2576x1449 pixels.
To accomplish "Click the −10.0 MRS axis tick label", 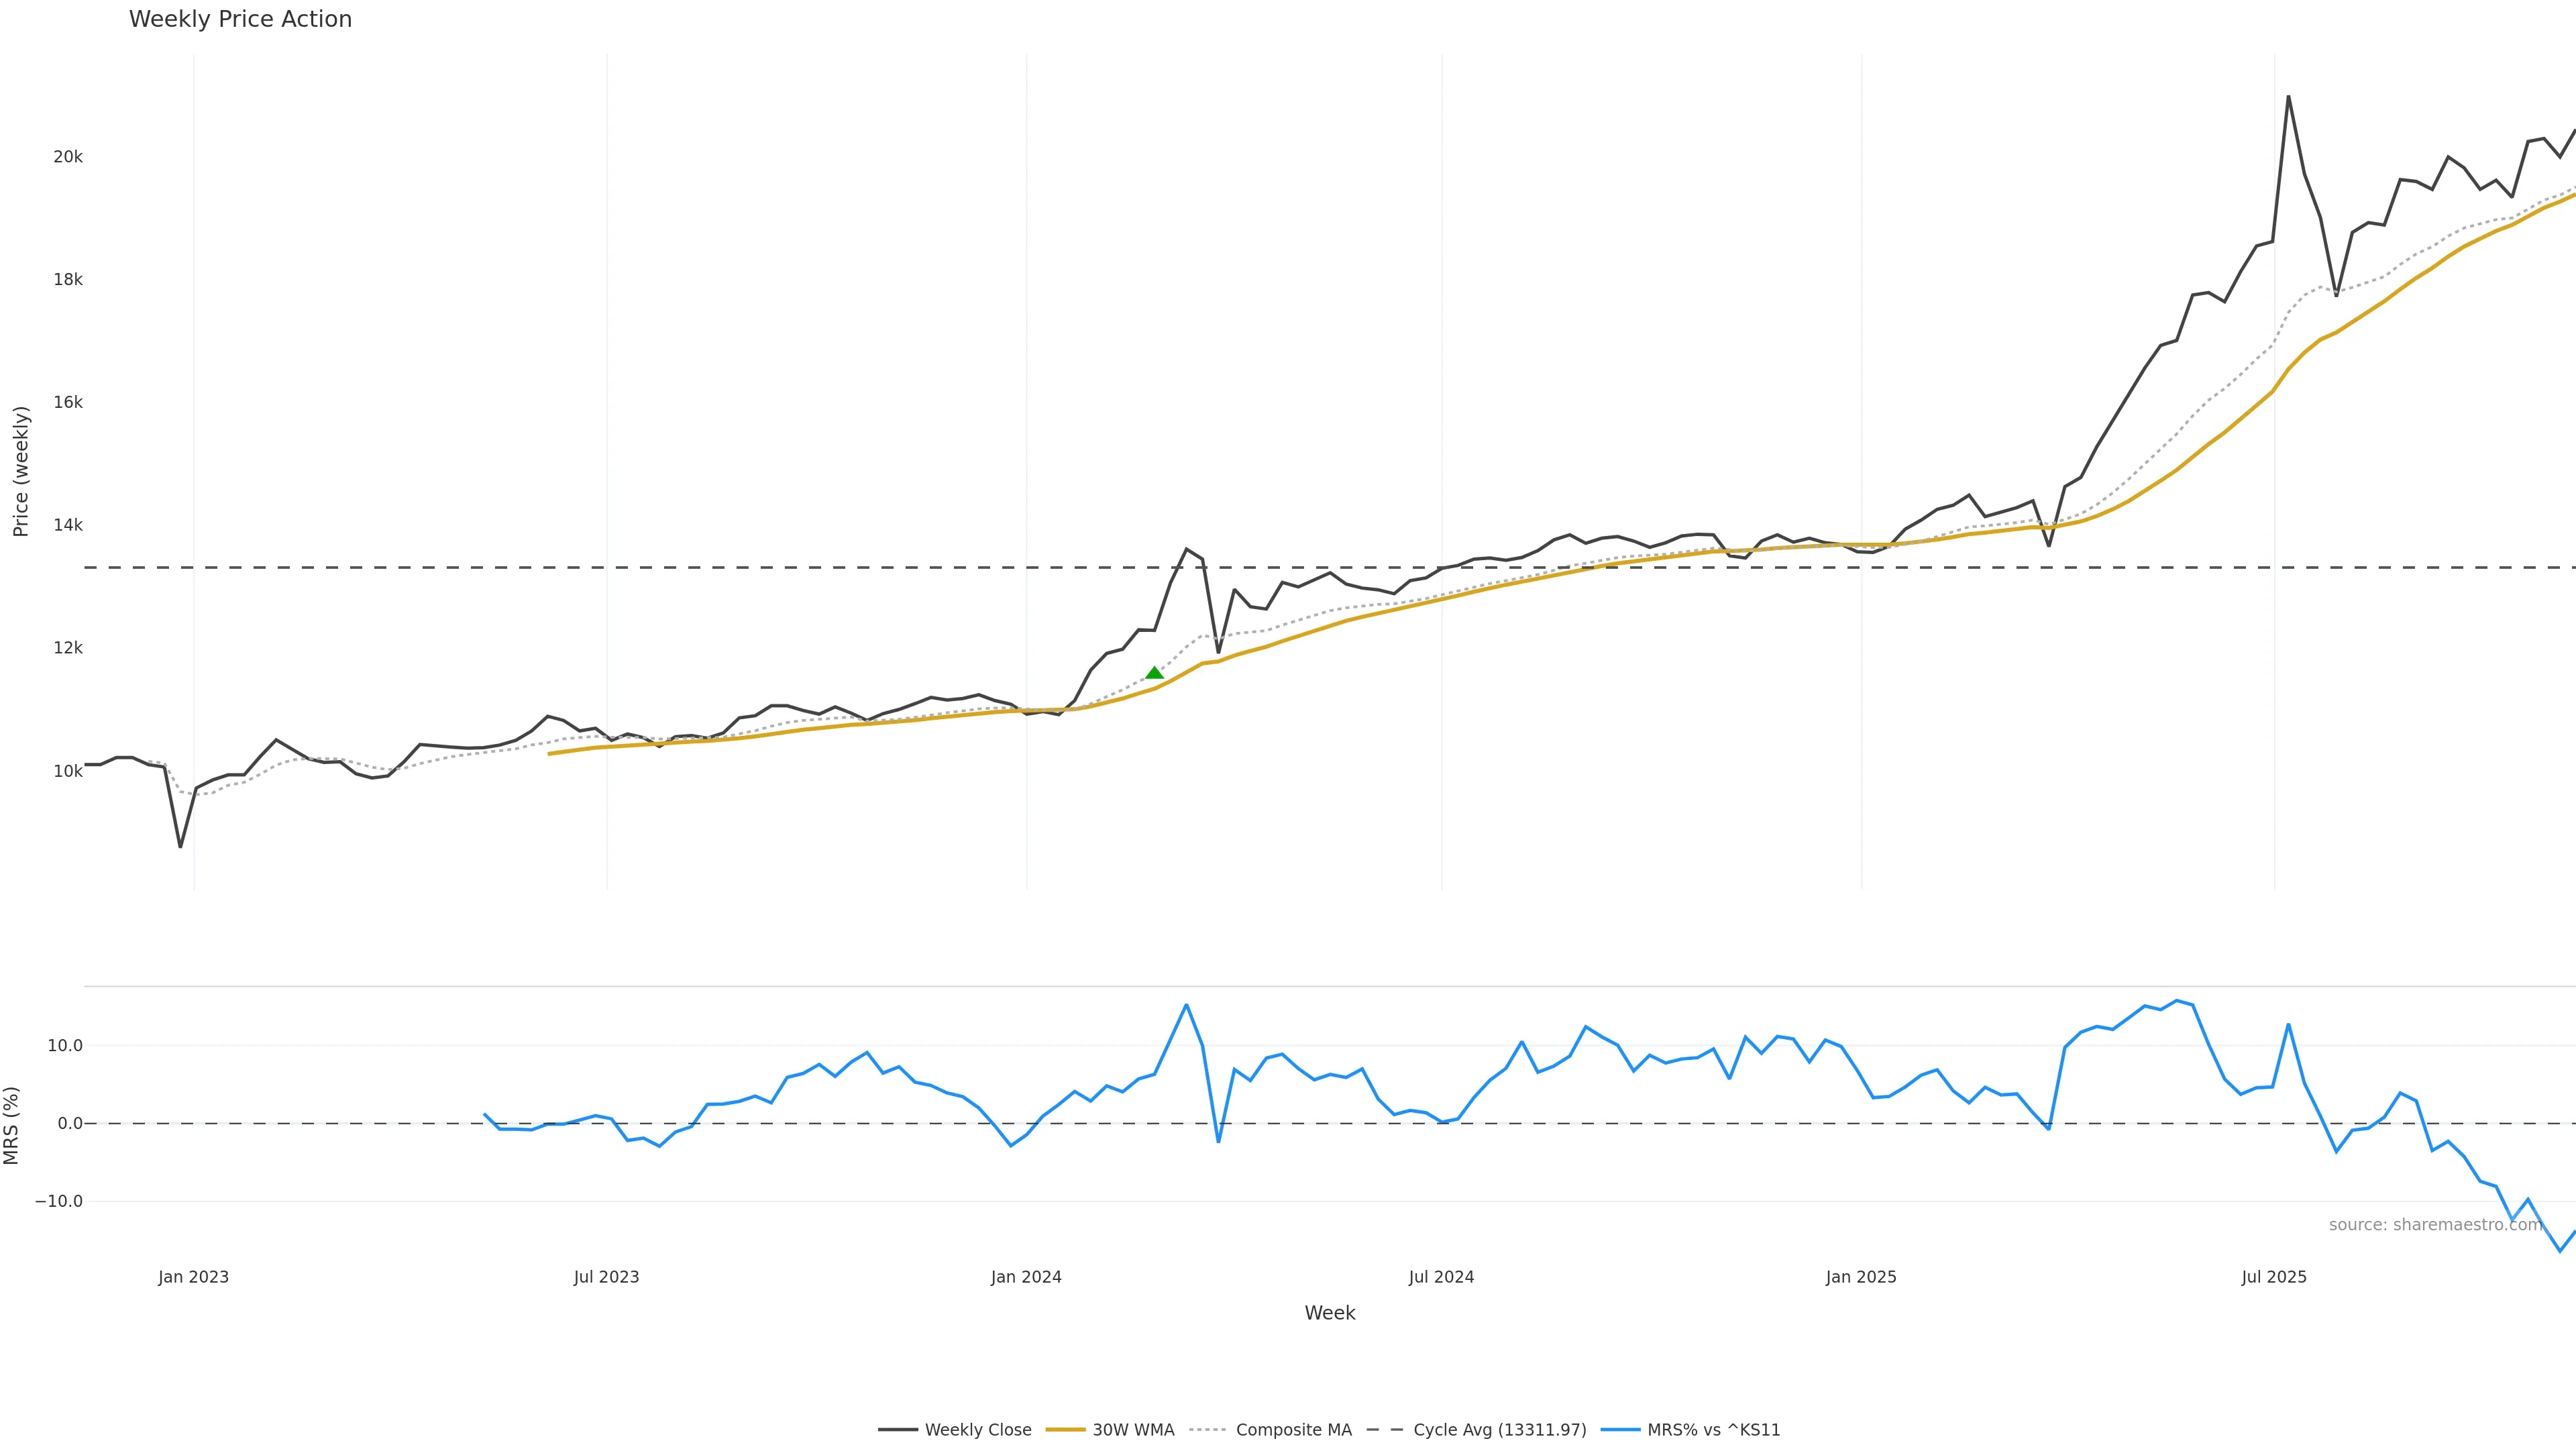I will (x=59, y=1201).
